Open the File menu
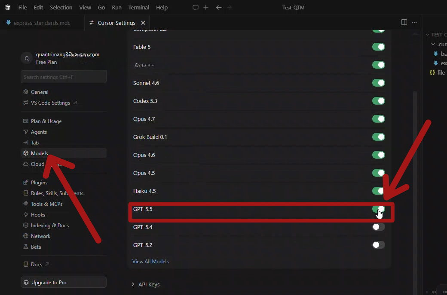The height and width of the screenshot is (295, 447). click(x=22, y=7)
